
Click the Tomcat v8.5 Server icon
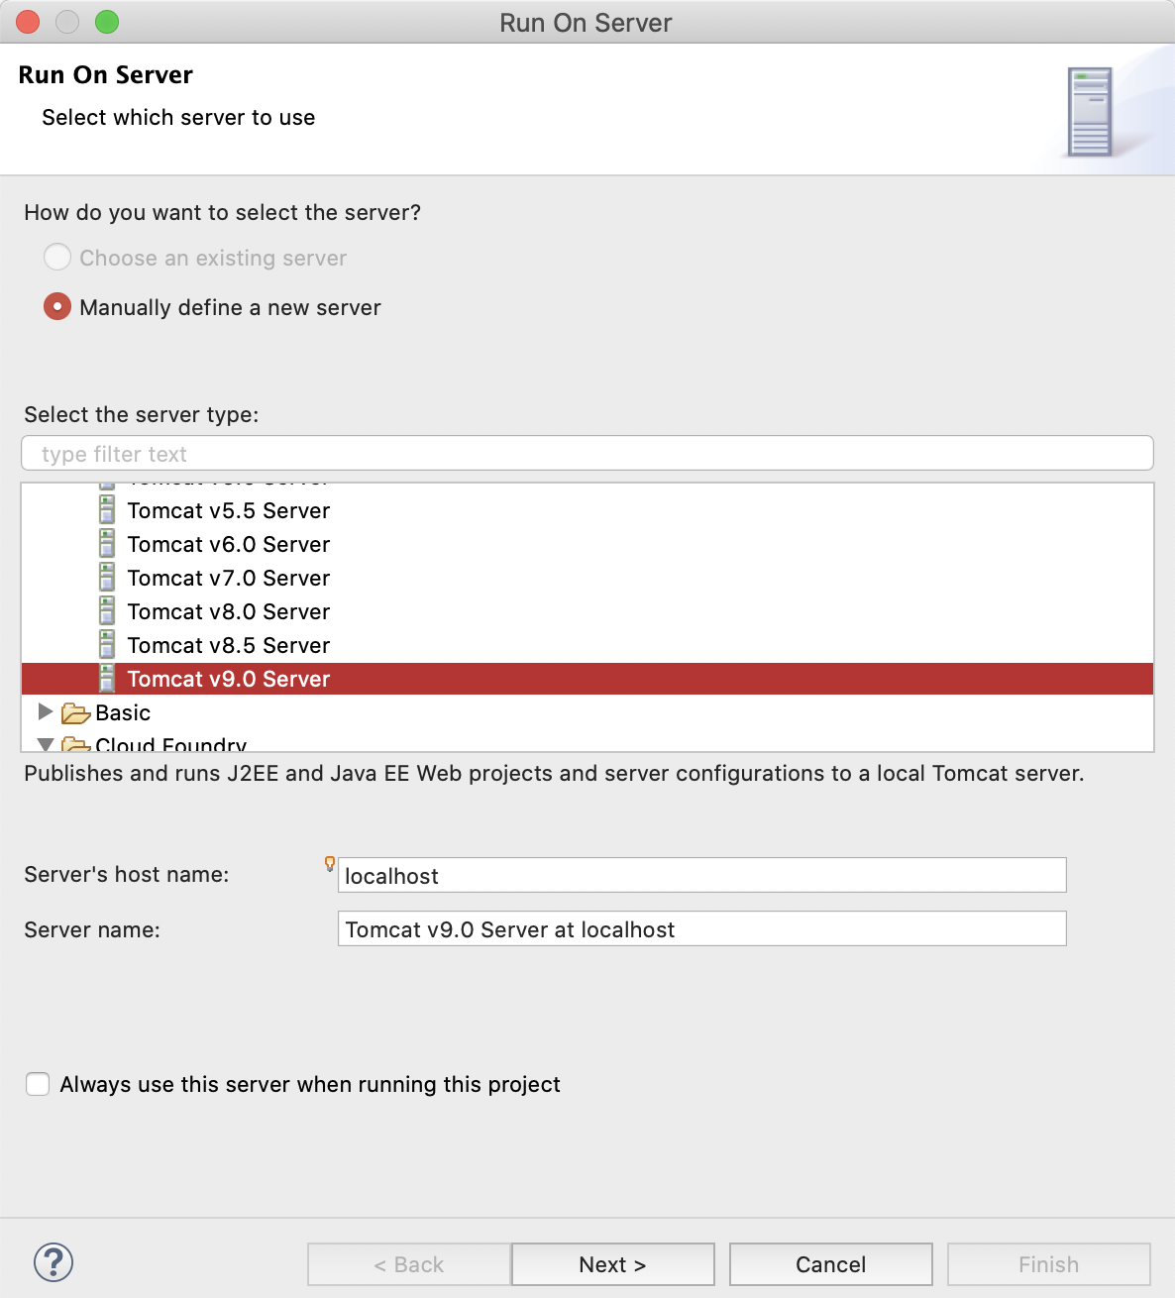[x=107, y=645]
